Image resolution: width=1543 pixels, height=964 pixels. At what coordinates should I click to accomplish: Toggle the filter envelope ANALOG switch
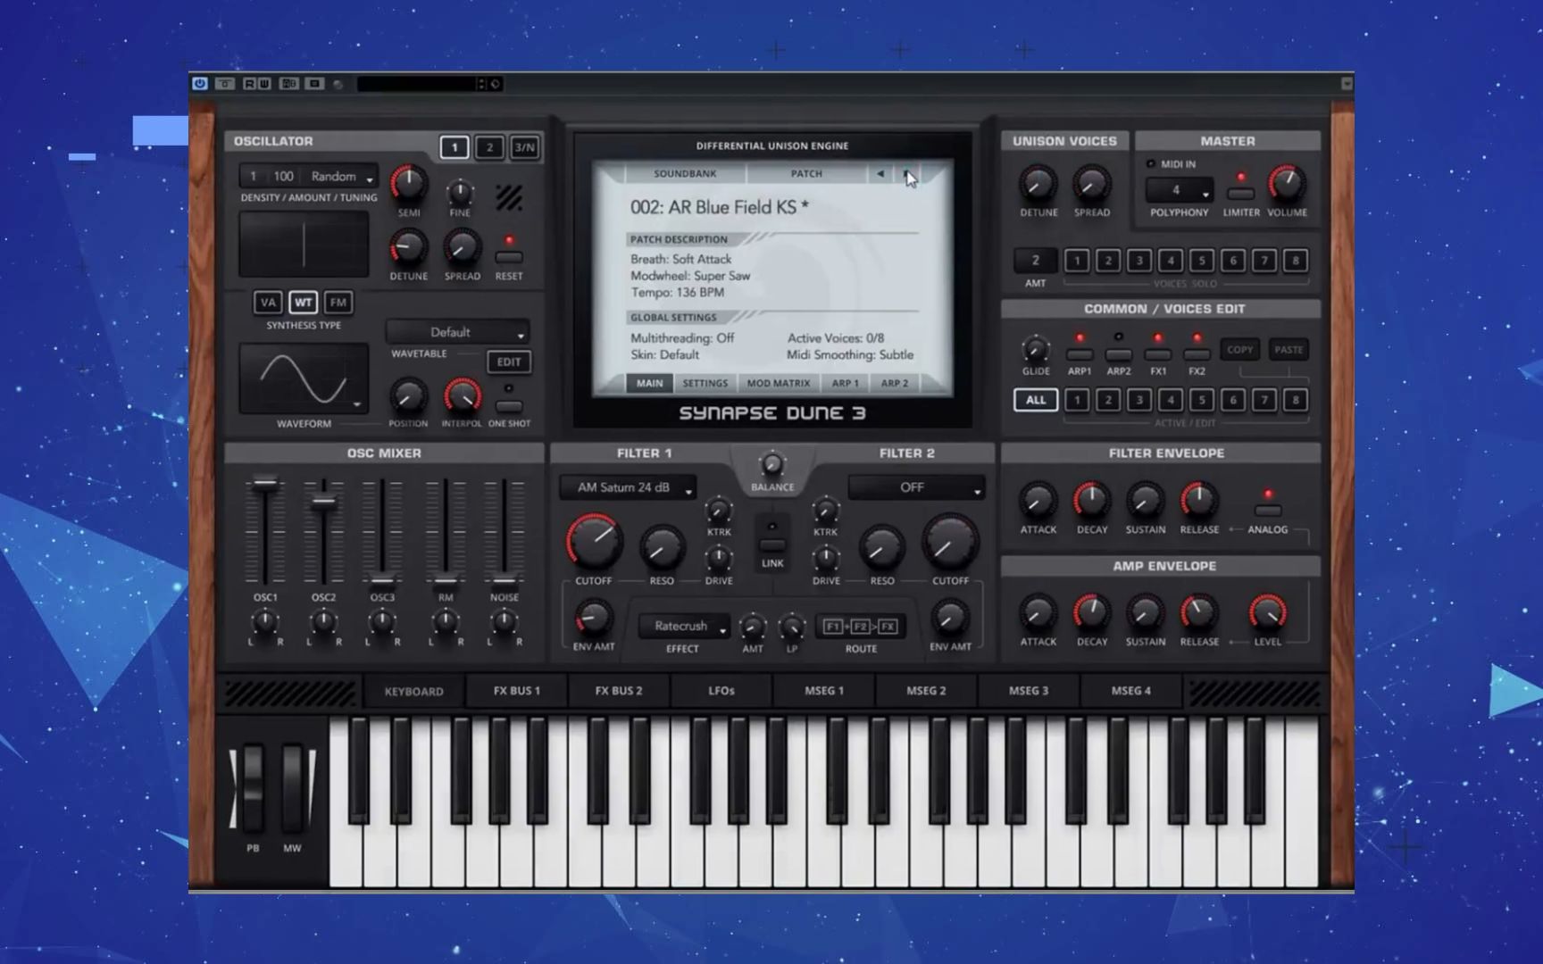click(1268, 511)
